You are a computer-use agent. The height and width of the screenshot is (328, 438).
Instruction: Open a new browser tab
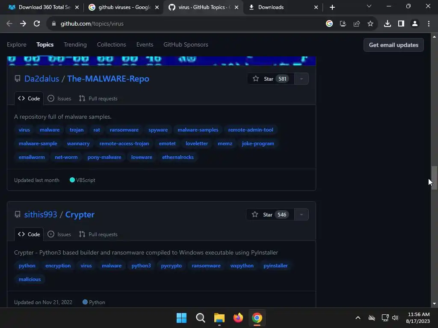[x=332, y=7]
